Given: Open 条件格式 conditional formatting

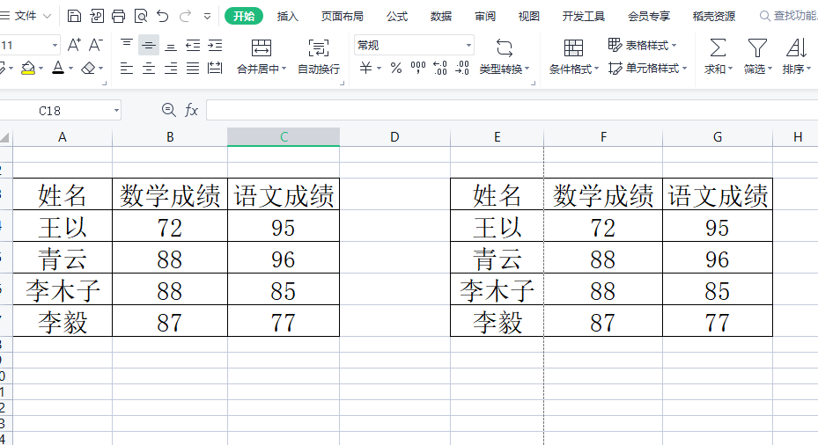Looking at the screenshot, I should [x=573, y=56].
